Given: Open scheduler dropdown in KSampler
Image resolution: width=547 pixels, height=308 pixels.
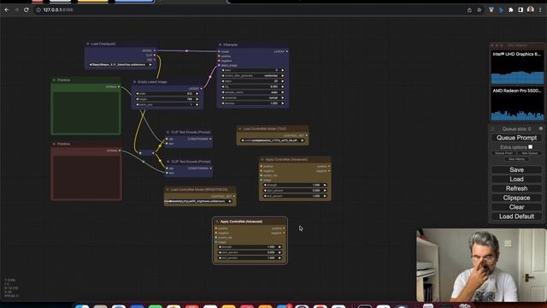Looking at the screenshot, I should click(253, 98).
